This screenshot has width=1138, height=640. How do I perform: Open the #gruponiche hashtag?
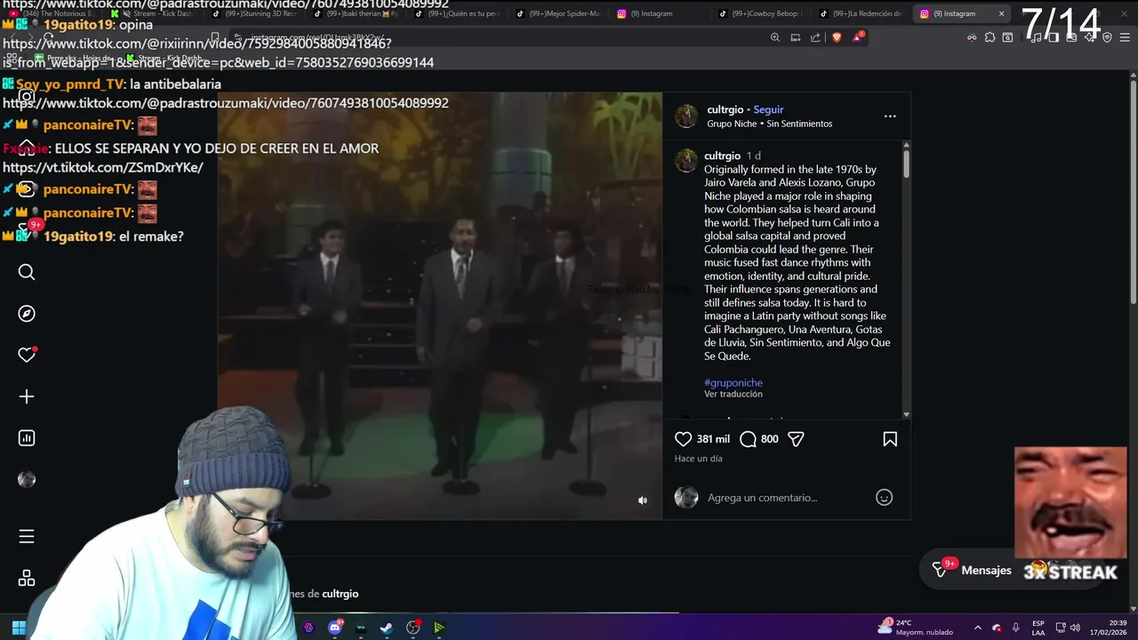pos(733,383)
